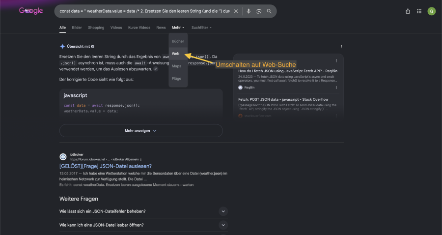This screenshot has width=442, height=235.
Task: Toggle the Mehr dropdown
Action: click(178, 28)
